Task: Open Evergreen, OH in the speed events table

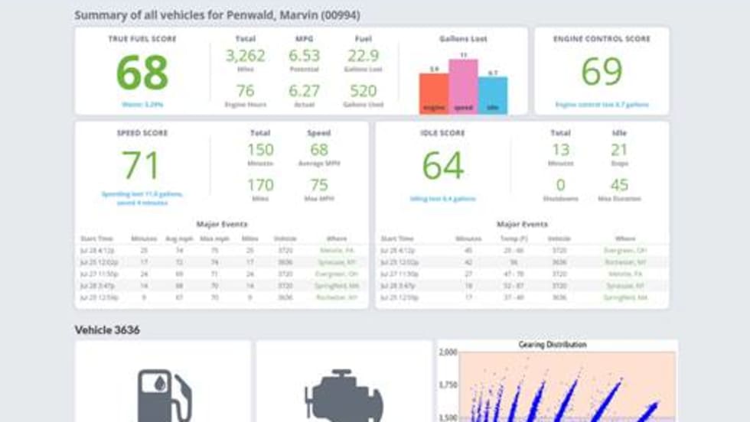Action: click(x=337, y=274)
